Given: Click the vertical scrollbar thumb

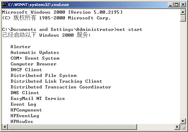Looking at the screenshot, I should pyautogui.click(x=183, y=18).
